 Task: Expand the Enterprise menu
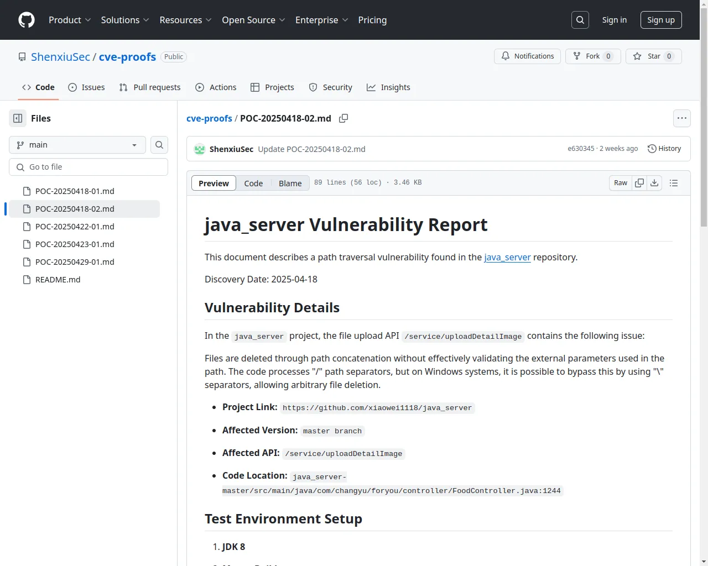coord(322,20)
